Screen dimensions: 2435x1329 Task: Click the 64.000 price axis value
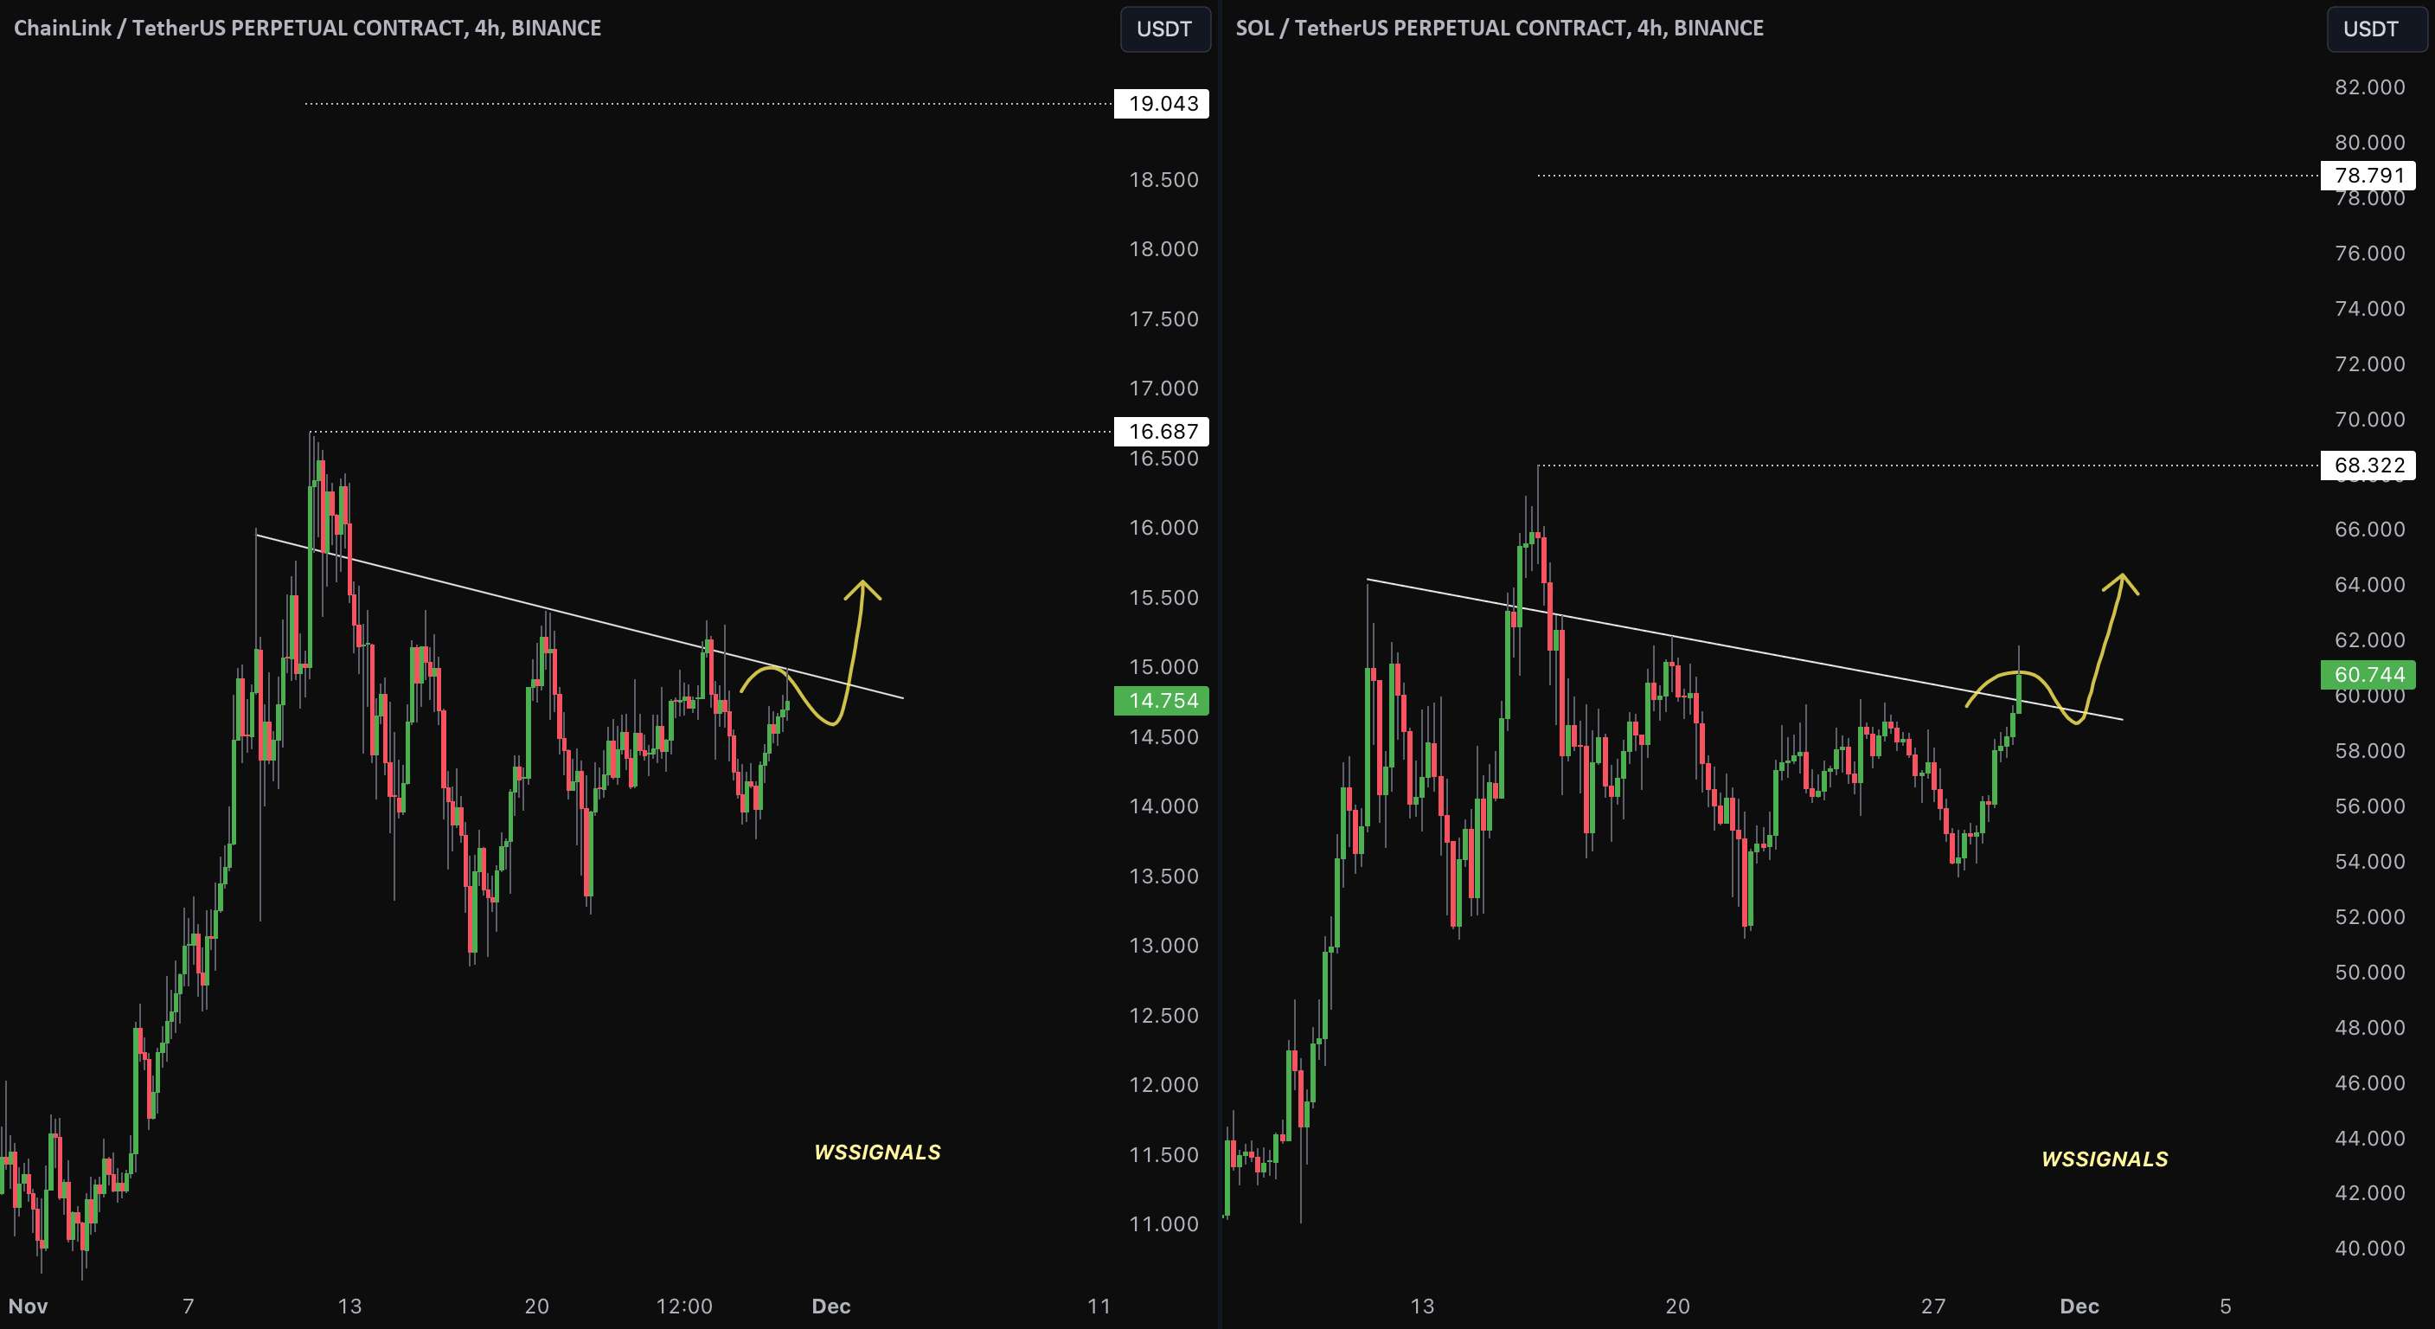[x=2370, y=584]
